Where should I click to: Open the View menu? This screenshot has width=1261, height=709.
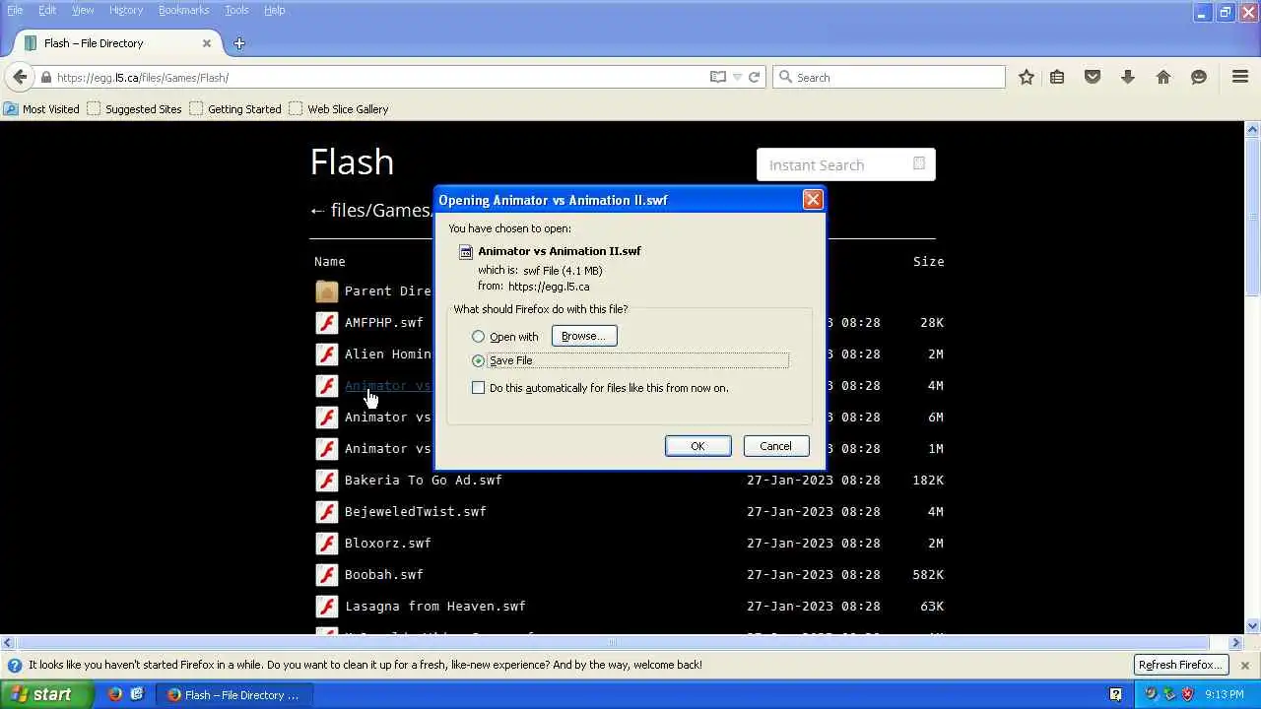(83, 10)
